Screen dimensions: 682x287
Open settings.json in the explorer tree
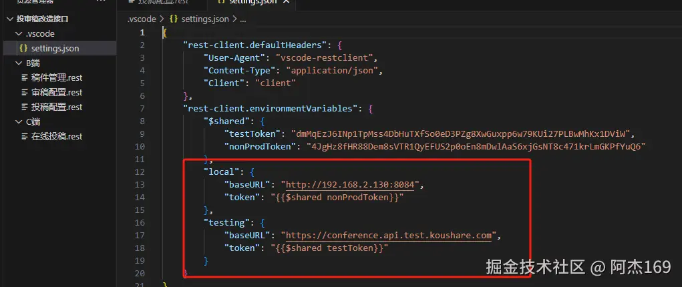coord(59,48)
